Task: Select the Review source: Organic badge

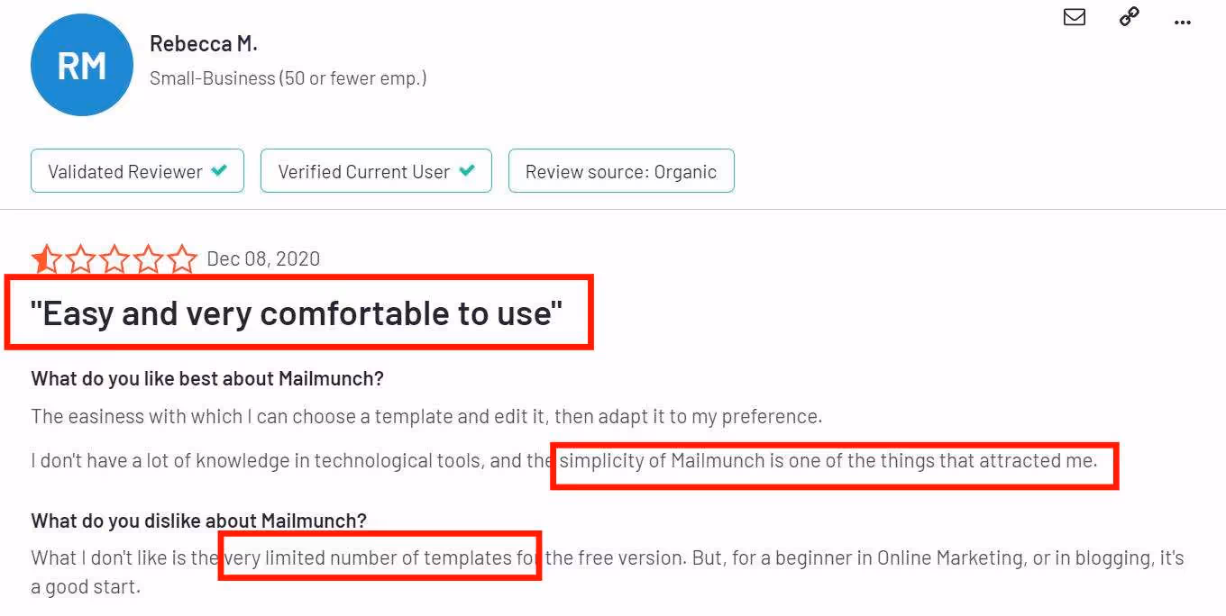Action: 621,170
